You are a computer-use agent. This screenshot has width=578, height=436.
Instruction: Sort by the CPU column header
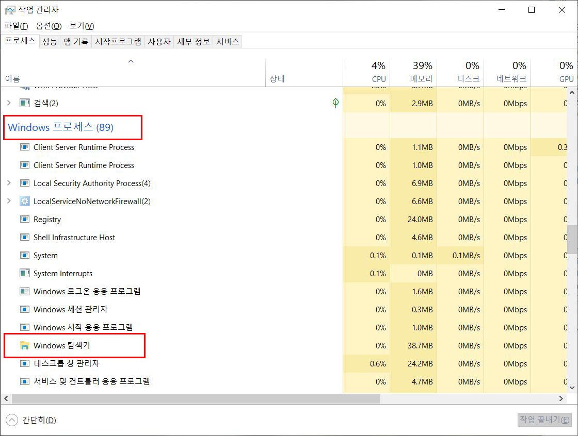click(x=366, y=73)
